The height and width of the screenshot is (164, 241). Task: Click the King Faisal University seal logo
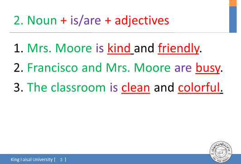click(x=221, y=152)
